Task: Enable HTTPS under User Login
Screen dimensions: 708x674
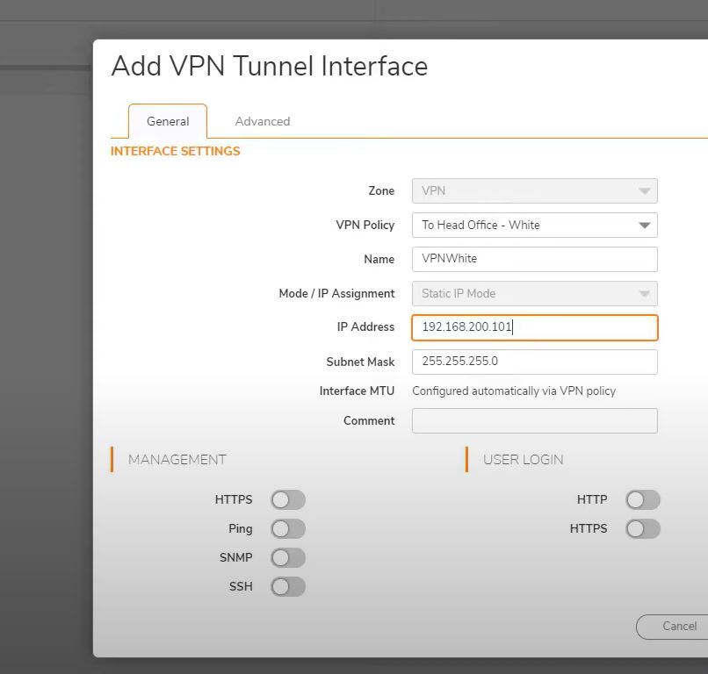Action: click(x=642, y=529)
